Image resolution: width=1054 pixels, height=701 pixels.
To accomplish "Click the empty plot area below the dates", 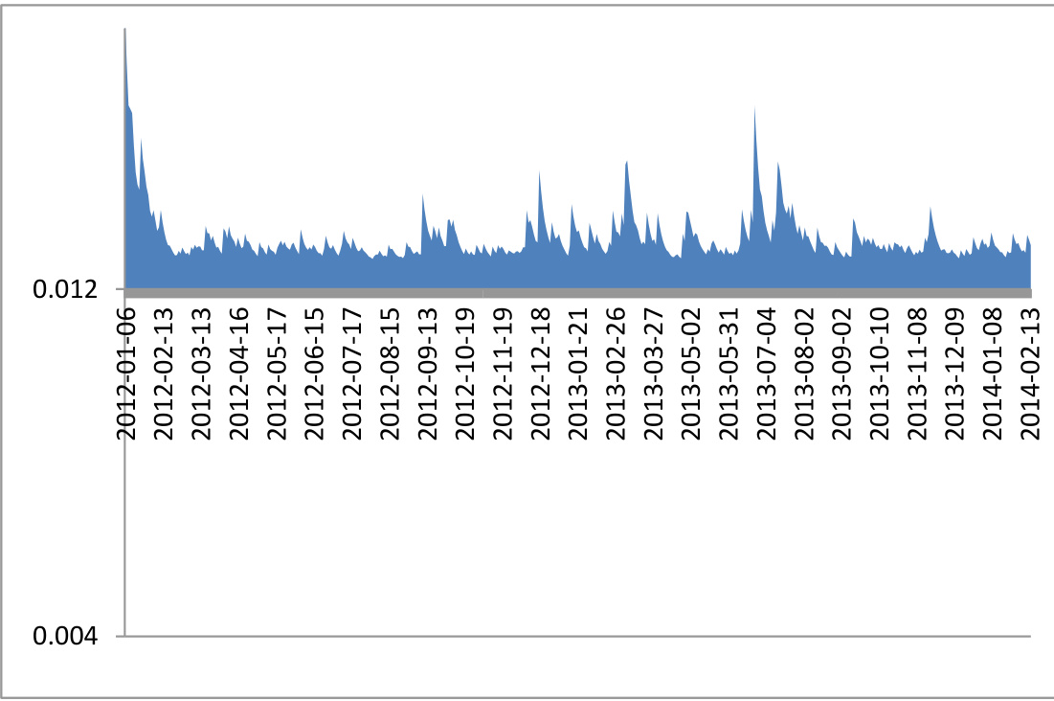I will pyautogui.click(x=574, y=546).
